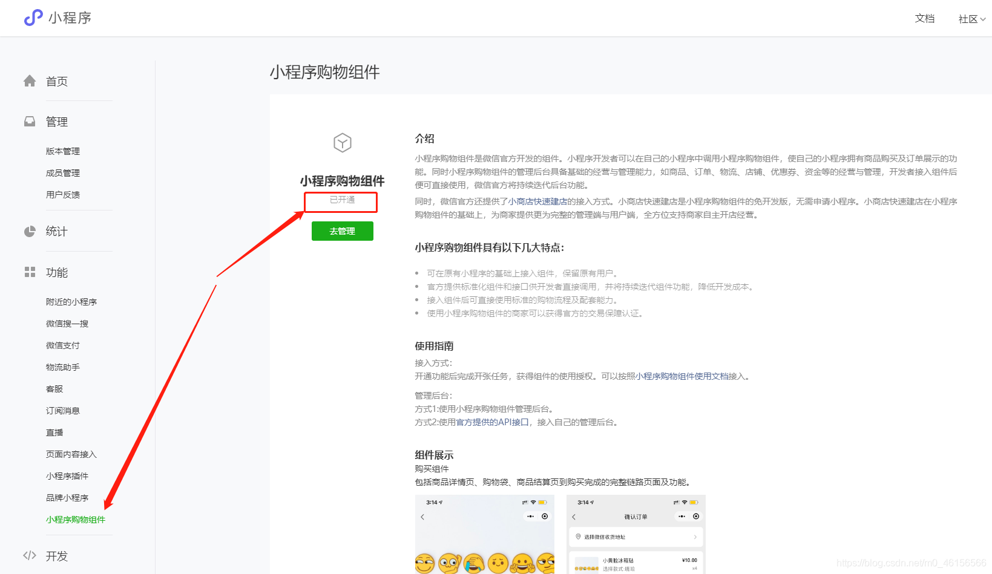Image resolution: width=992 pixels, height=574 pixels.
Task: Open 品牌小程序 in sidebar
Action: tap(67, 498)
